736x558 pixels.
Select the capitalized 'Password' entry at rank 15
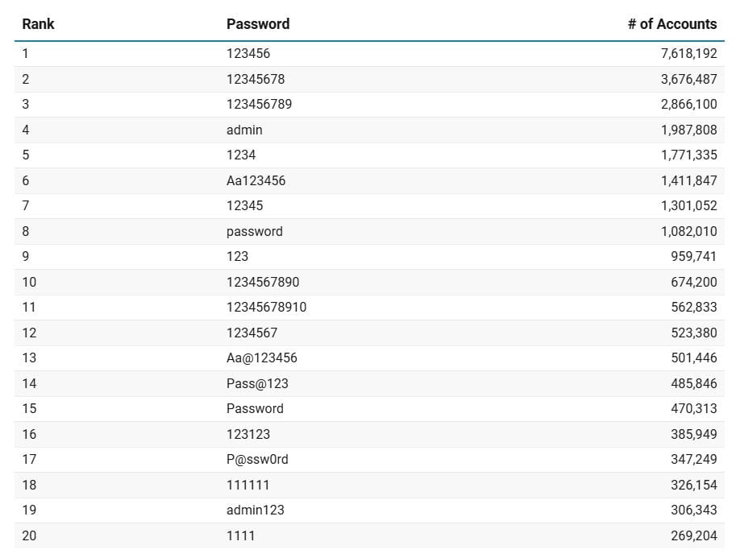(x=255, y=408)
